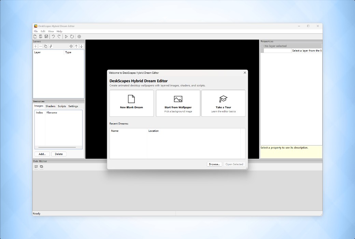Click 'Select a layer from the li' property value
Viewport: 355px width, 239px height.
pos(307,51)
